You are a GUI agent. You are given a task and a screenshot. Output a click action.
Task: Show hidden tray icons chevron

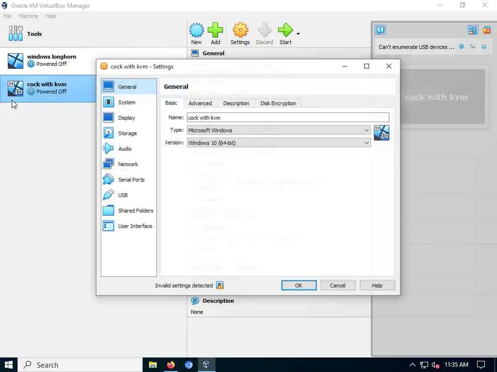[412, 365]
